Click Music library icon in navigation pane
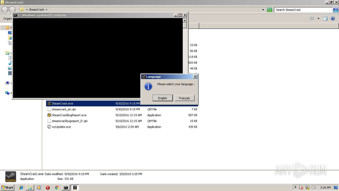339x191 pixels. [x=10, y=63]
